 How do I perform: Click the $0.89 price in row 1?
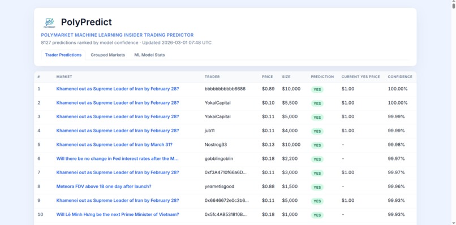268,89
